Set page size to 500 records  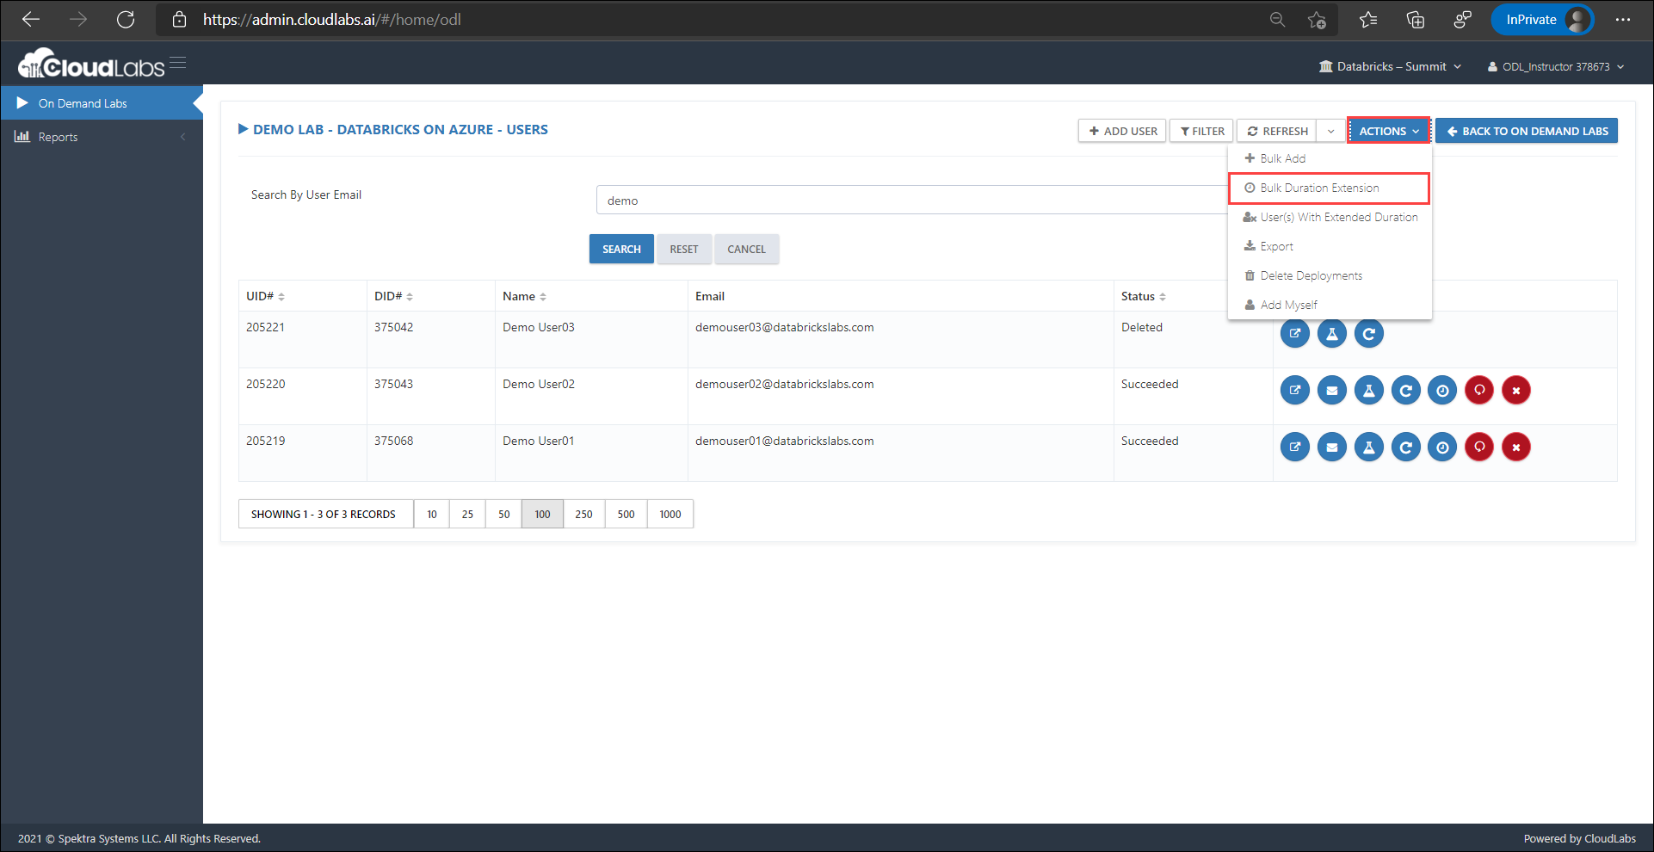[626, 514]
